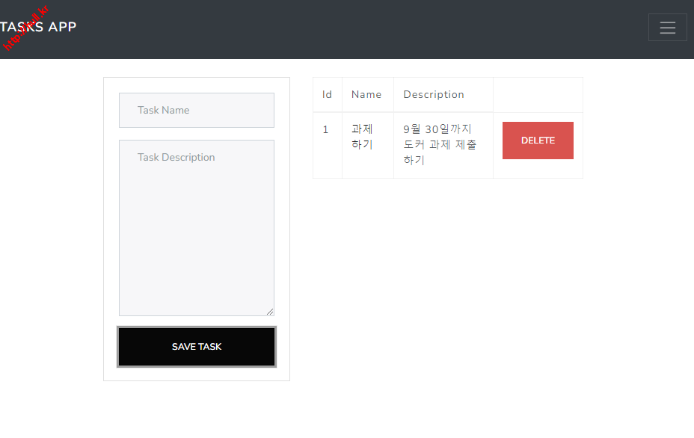Click the empty header cell above DELETE
The width and height of the screenshot is (694, 438).
[x=537, y=95]
